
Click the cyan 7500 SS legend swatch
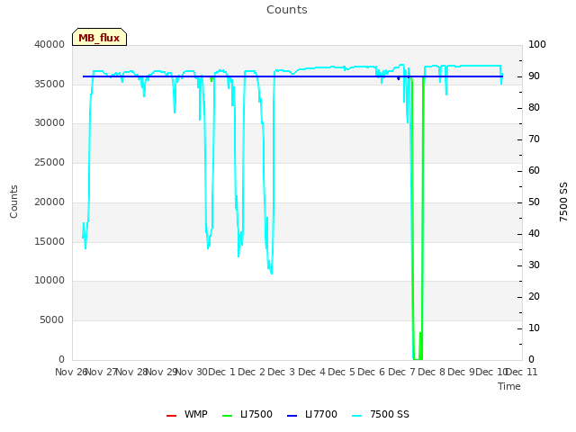356,416
